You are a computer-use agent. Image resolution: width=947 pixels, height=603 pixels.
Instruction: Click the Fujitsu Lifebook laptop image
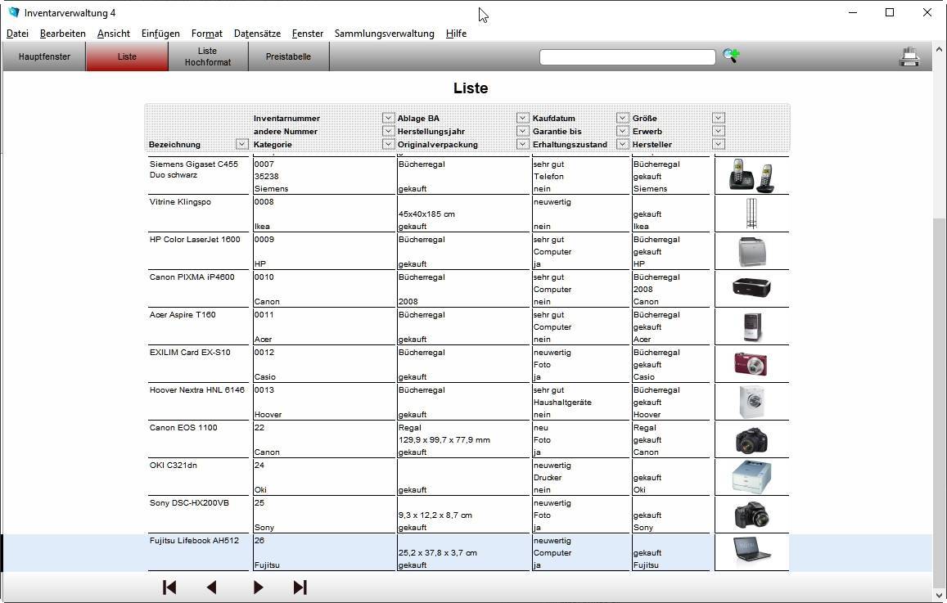click(x=751, y=552)
